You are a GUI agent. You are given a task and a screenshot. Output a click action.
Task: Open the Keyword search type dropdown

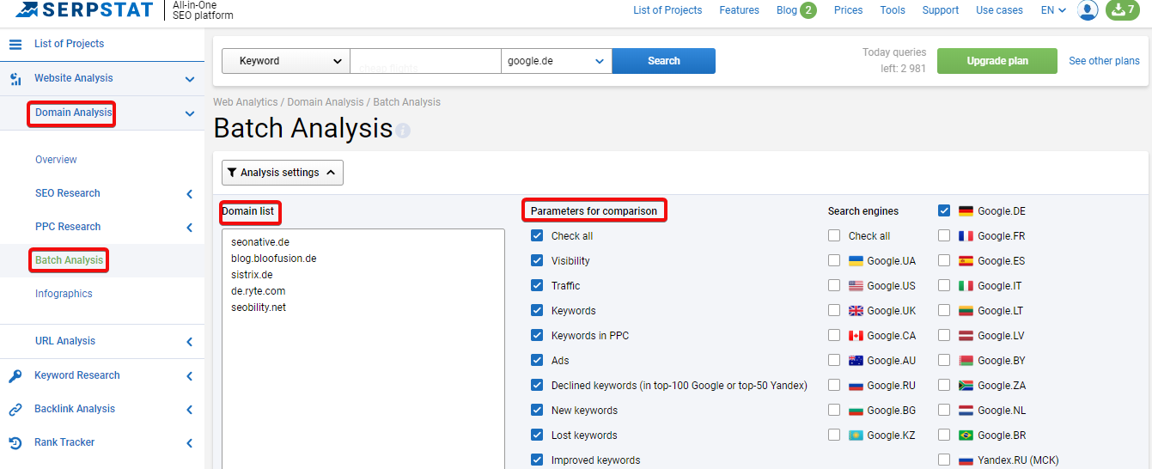click(x=285, y=61)
